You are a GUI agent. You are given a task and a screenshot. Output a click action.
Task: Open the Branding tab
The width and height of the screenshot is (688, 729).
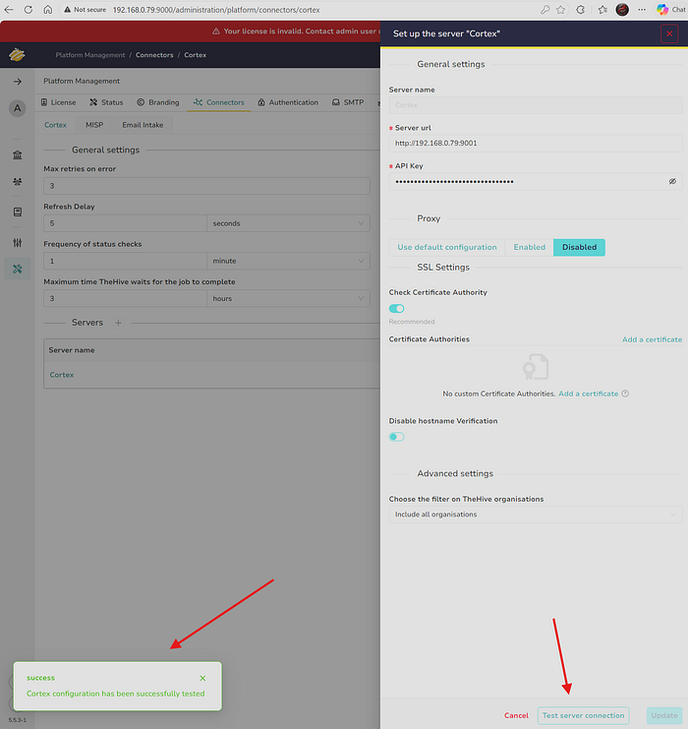[158, 102]
